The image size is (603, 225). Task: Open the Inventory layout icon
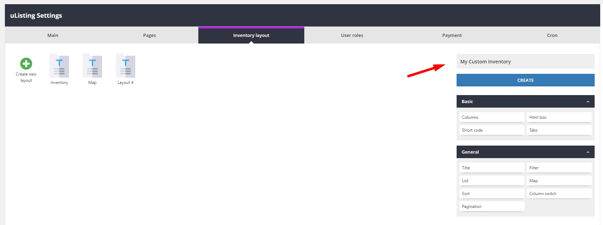tap(59, 66)
